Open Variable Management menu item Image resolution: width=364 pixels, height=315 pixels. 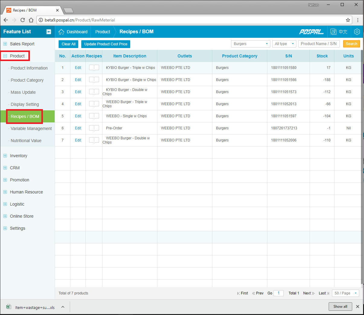[x=31, y=128]
